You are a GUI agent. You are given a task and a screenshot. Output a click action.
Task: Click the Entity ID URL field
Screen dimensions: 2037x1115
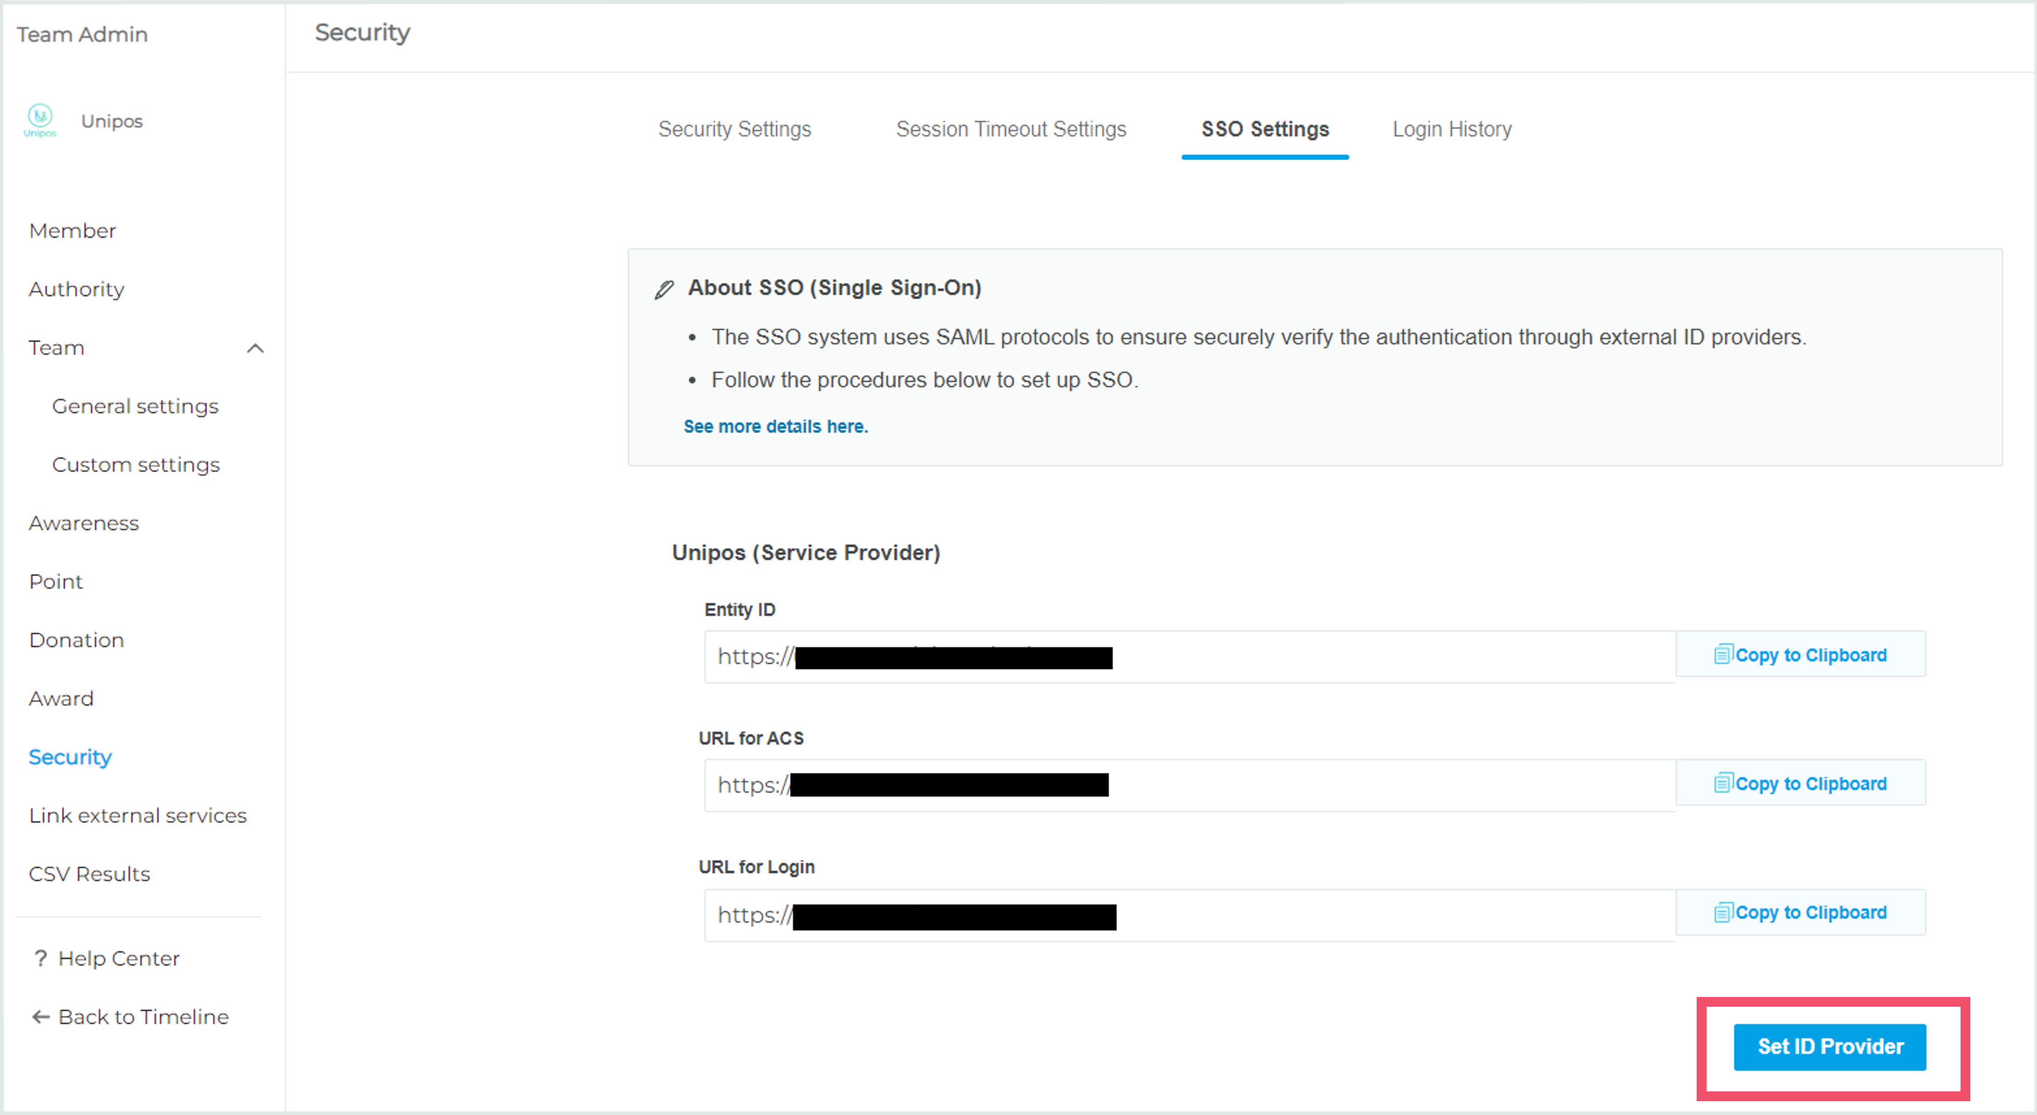point(1189,656)
